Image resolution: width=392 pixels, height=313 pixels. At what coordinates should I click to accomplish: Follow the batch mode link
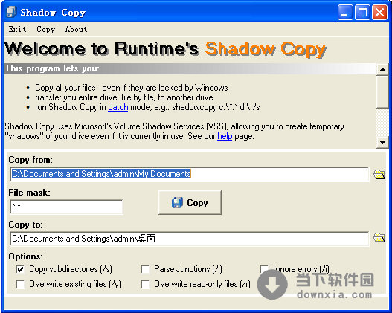[x=118, y=107]
